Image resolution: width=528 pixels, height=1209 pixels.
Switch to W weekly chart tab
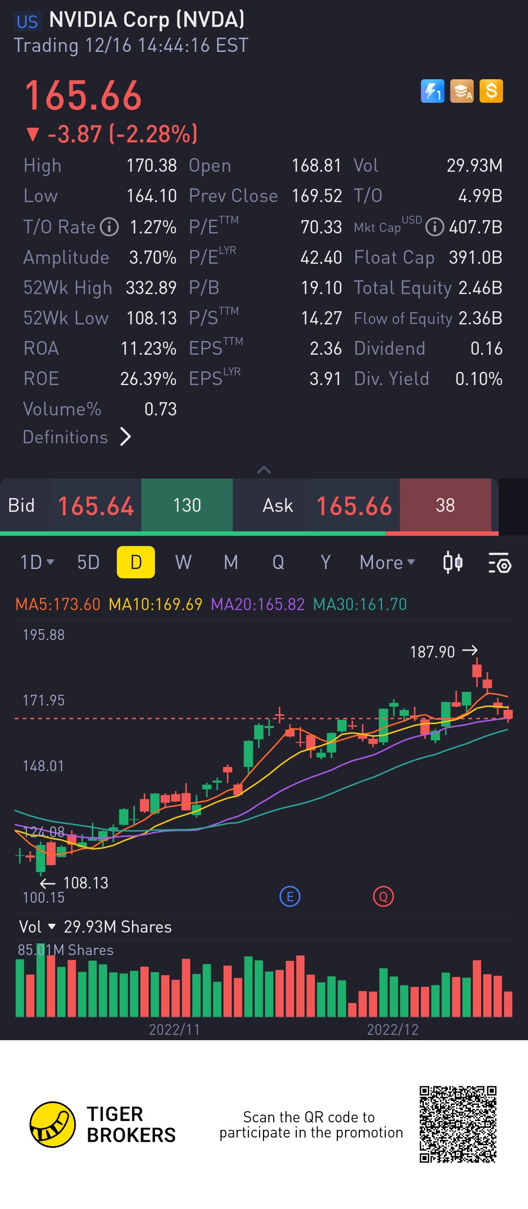coord(183,562)
